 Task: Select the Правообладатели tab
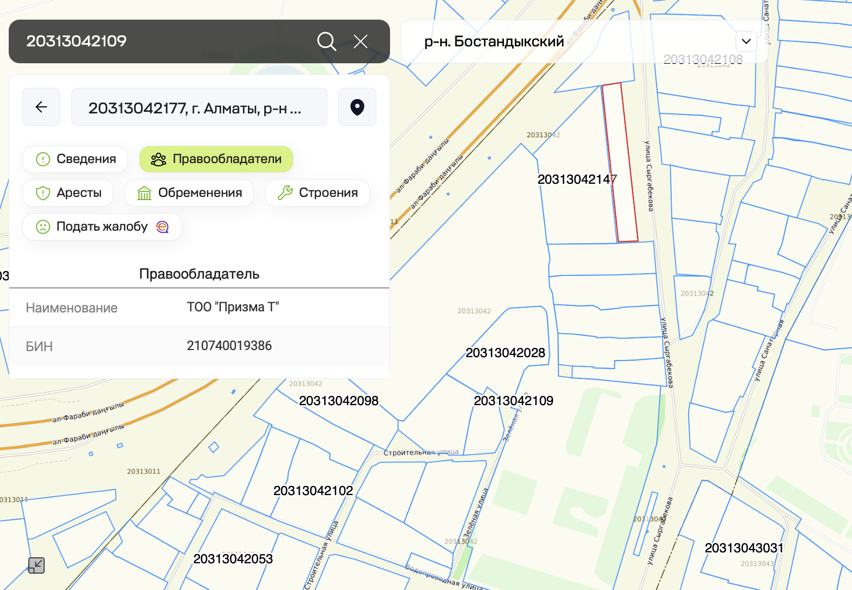click(x=216, y=159)
